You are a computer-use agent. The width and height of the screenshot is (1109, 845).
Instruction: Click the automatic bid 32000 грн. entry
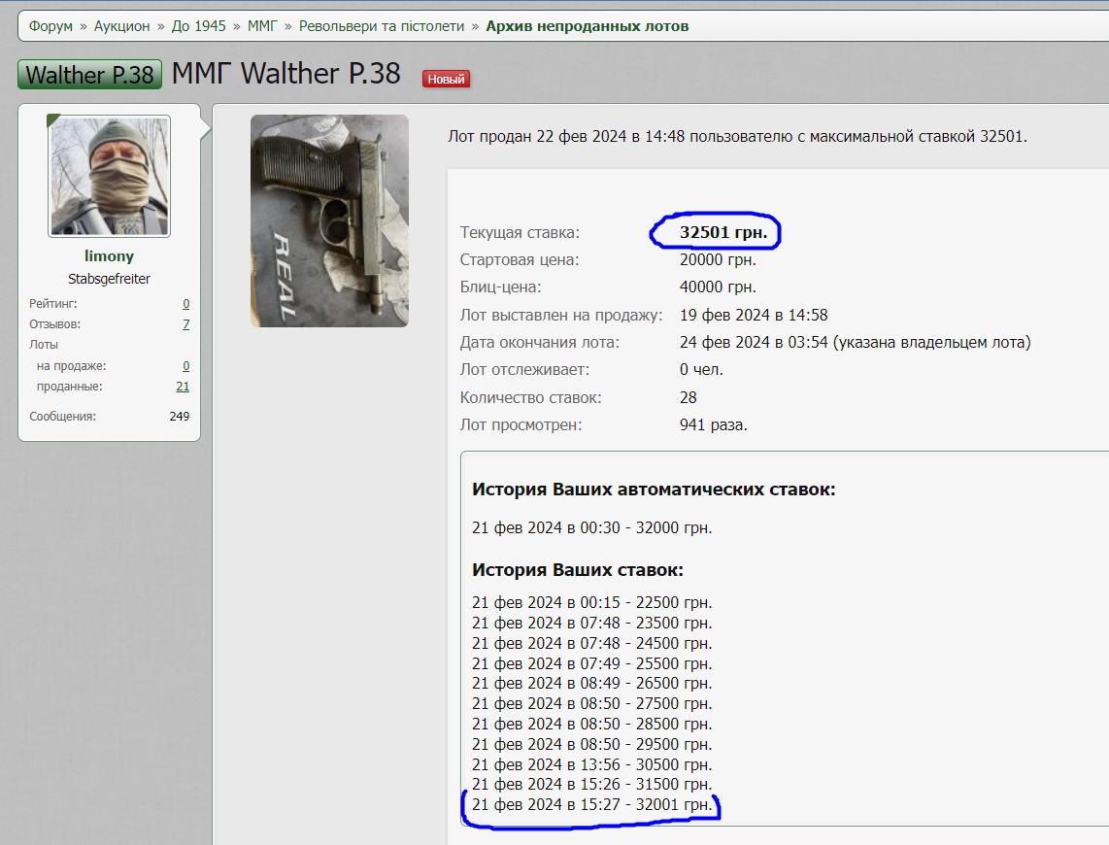coord(591,528)
